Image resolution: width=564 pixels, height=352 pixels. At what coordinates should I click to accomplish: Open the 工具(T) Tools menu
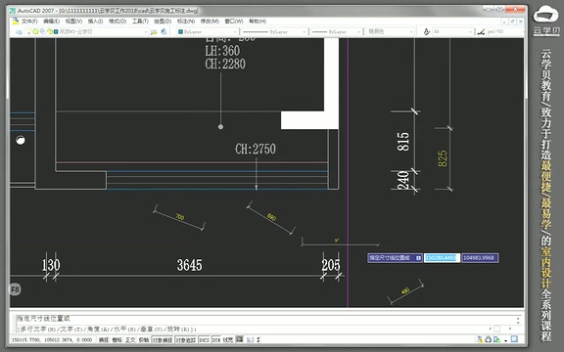[x=140, y=22]
